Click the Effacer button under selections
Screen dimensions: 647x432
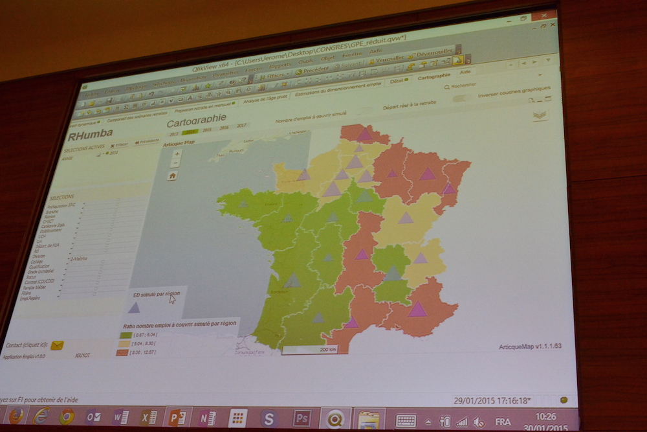pos(119,145)
